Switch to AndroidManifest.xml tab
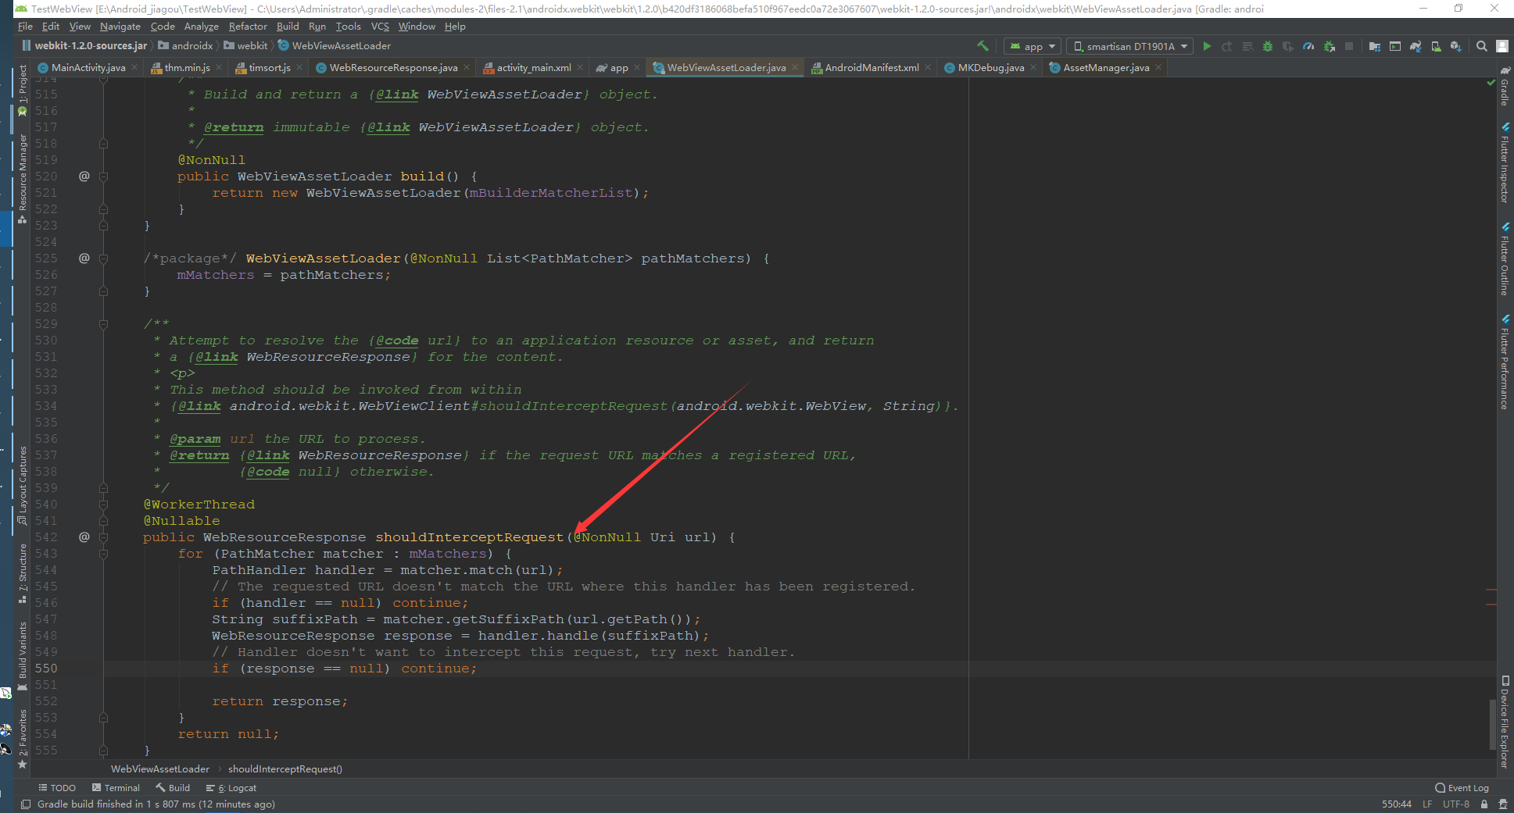The width and height of the screenshot is (1514, 813). [872, 68]
